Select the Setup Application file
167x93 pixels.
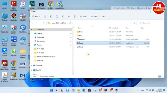pyautogui.click(x=113, y=43)
